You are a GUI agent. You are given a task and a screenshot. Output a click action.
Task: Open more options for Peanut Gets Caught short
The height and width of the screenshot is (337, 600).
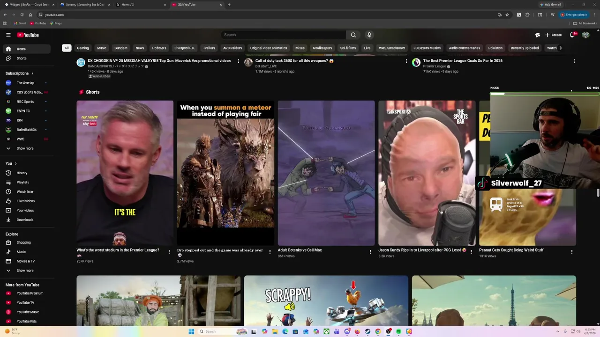click(571, 252)
